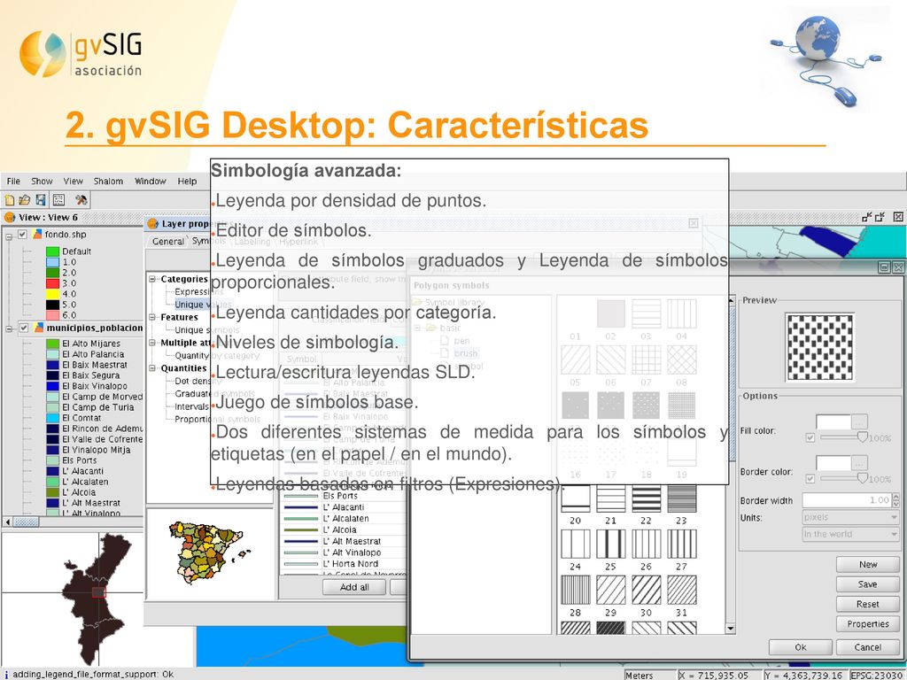Screen dimensions: 907x680
Task: Pick polygon fill pattern 22
Action: (x=646, y=498)
